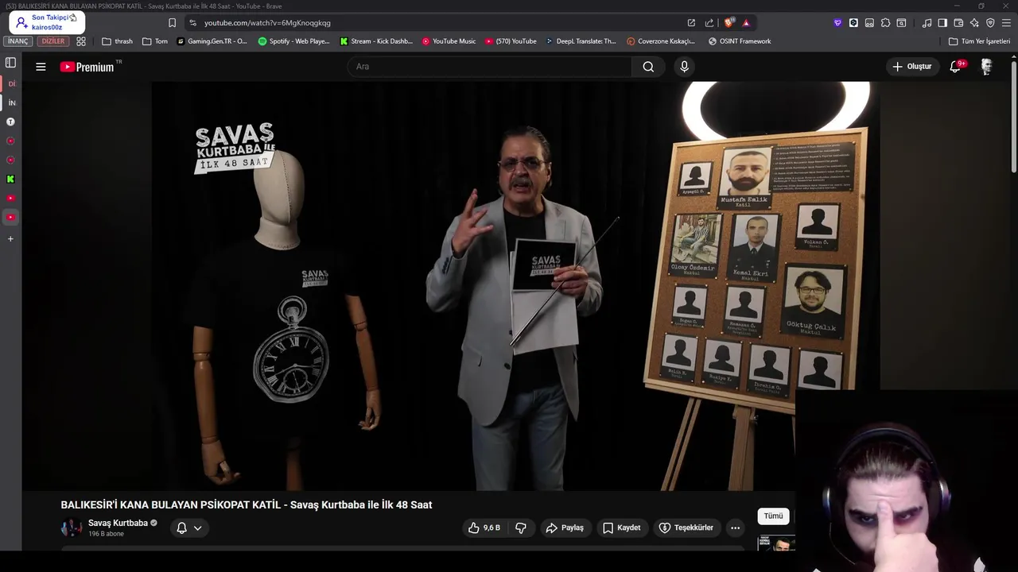The width and height of the screenshot is (1018, 572).
Task: Open Brave Leo AI sparkle icon
Action: tap(974, 23)
